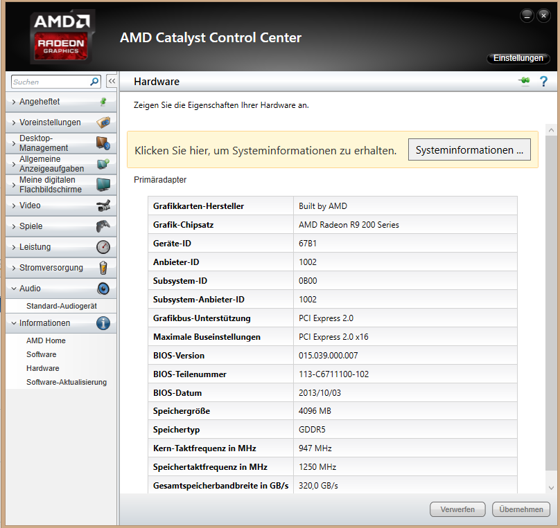Click the Stromversorgung battery icon
The width and height of the screenshot is (560, 528).
tap(103, 267)
